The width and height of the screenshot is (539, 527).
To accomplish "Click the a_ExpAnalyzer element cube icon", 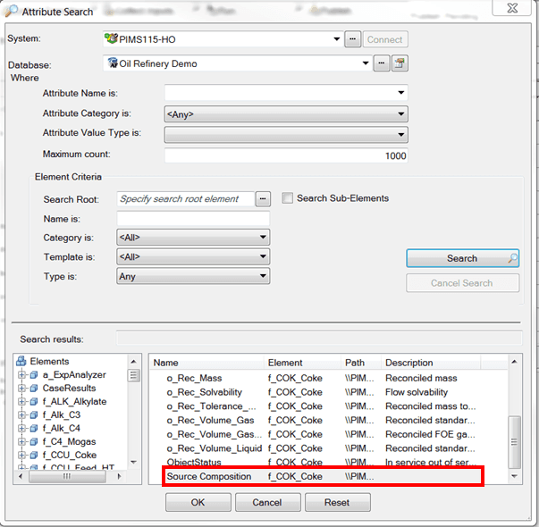I will coord(34,375).
